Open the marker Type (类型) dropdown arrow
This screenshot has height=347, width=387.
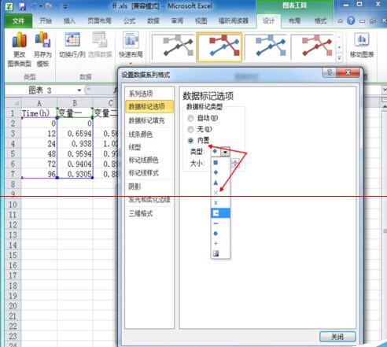coord(225,152)
